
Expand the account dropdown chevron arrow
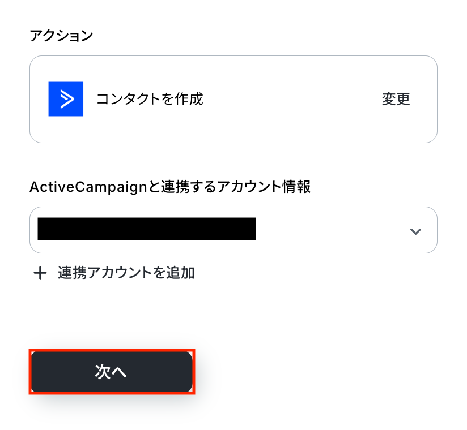point(415,231)
